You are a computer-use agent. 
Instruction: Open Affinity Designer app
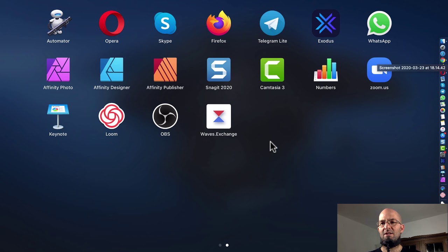click(x=112, y=70)
